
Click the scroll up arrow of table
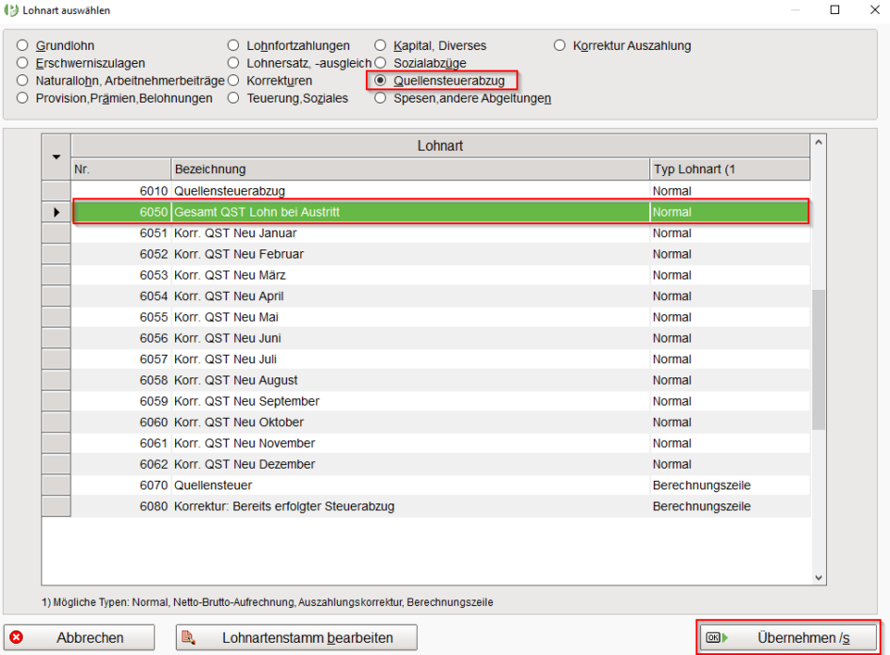click(x=818, y=142)
